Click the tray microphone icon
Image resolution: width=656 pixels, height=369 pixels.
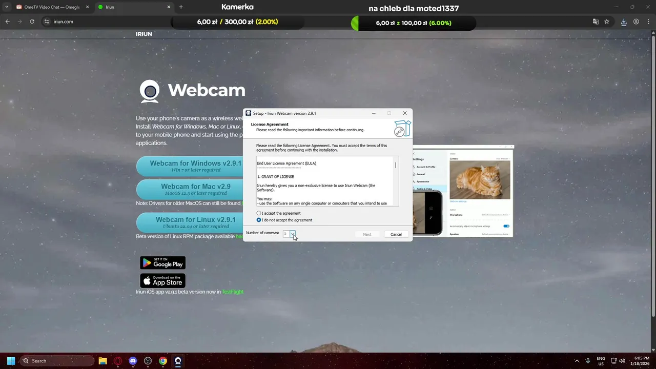pos(588,361)
